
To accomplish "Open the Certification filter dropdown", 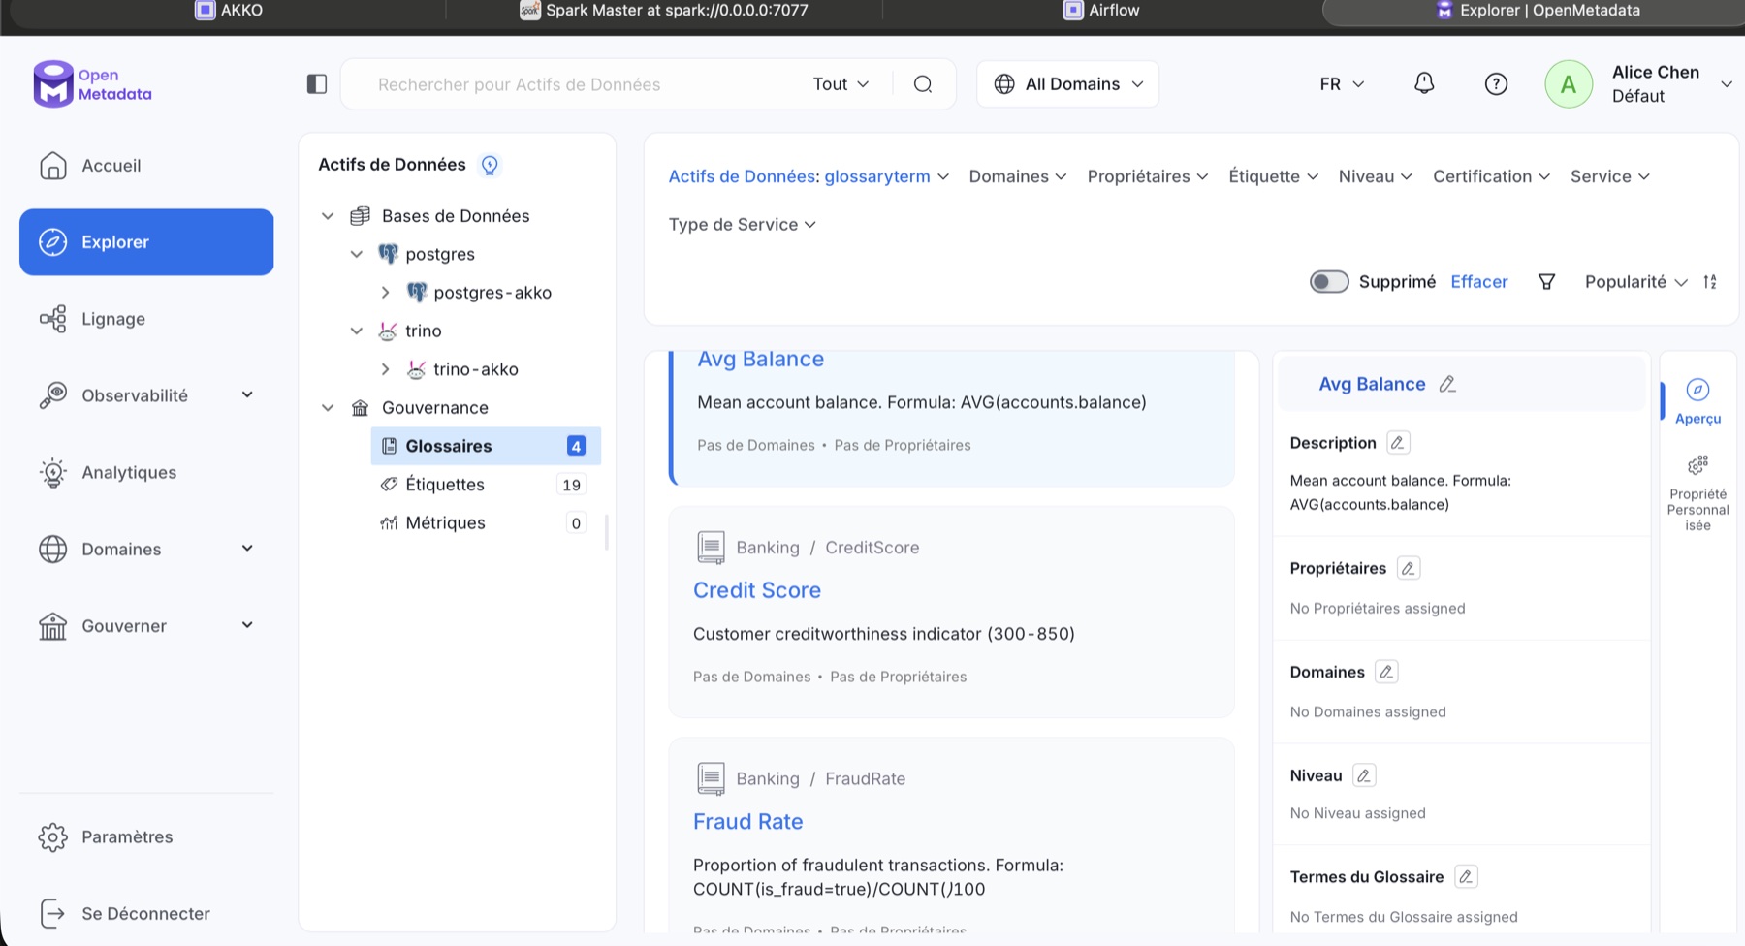I will coord(1491,176).
